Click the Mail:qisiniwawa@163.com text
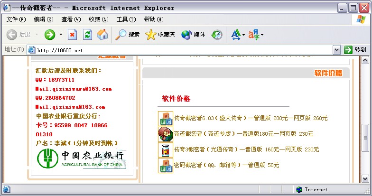The width and height of the screenshot is (372, 196). (x=74, y=89)
